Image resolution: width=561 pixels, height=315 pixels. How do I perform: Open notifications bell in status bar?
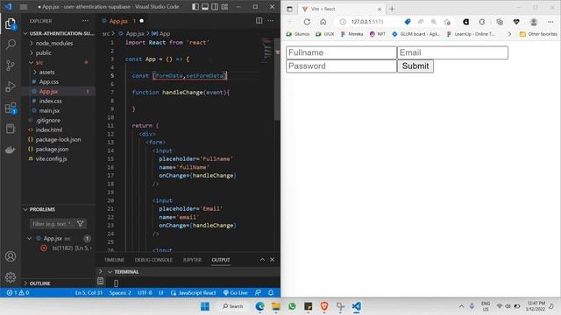(271, 292)
